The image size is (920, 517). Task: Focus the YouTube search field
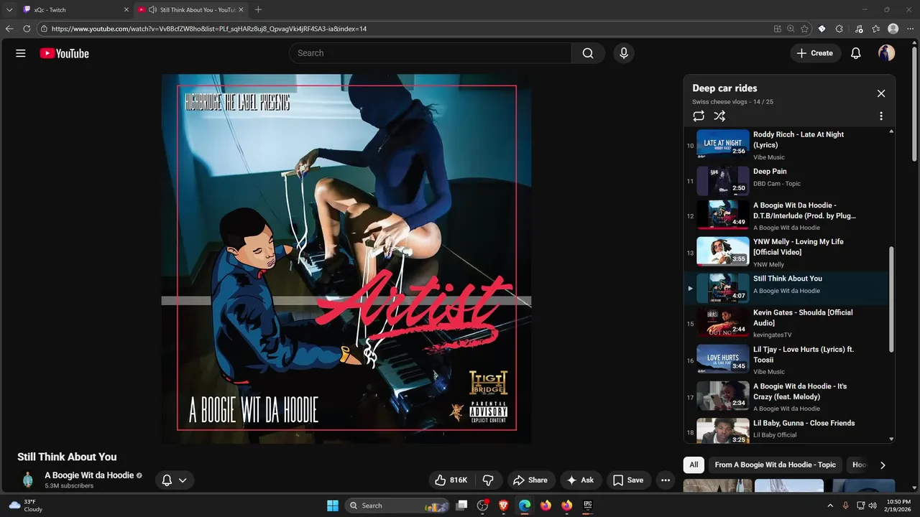430,53
